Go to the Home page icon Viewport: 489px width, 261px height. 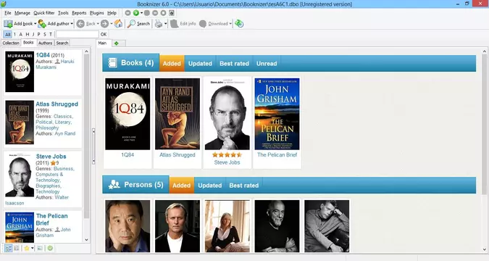[118, 24]
